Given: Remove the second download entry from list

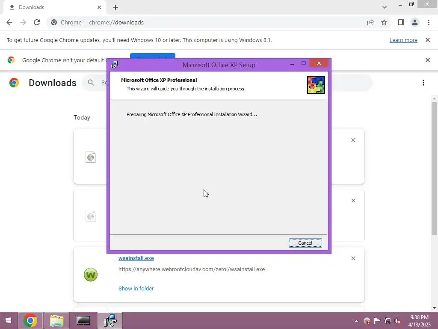Looking at the screenshot, I should [353, 200].
